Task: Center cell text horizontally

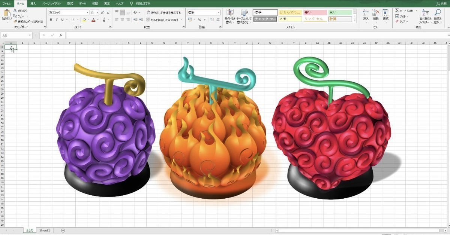Action: point(122,20)
